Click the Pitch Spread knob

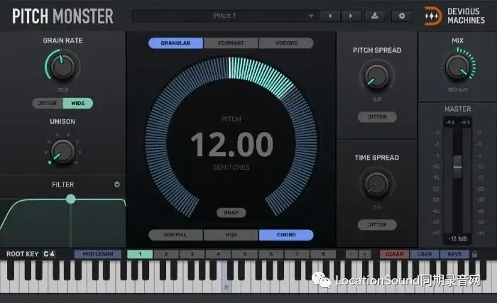(376, 77)
